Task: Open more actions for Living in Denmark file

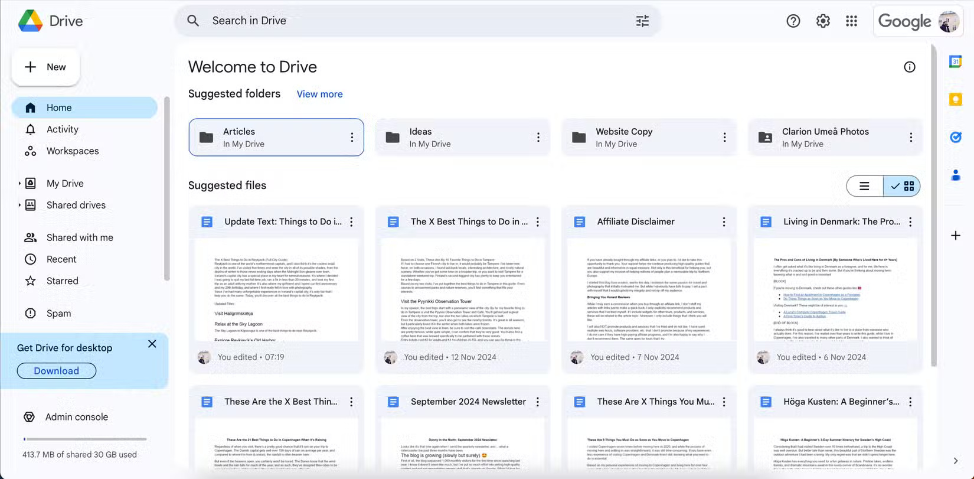Action: coord(910,222)
